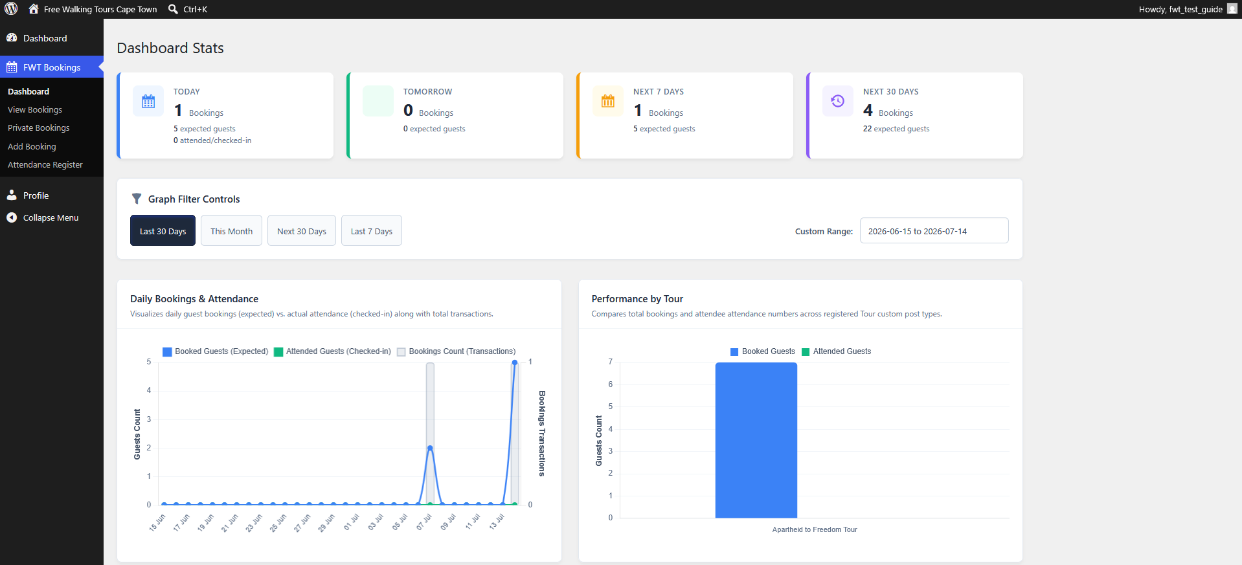Open Attendance Register submenu
The image size is (1242, 565).
click(45, 165)
